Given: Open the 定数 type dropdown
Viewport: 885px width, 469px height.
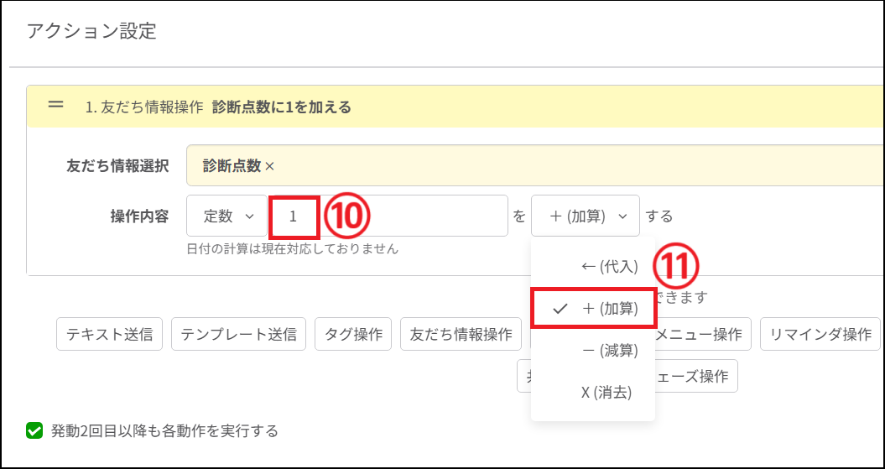Looking at the screenshot, I should 226,216.
